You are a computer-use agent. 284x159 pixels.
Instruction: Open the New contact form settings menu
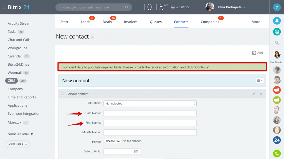[x=260, y=81]
